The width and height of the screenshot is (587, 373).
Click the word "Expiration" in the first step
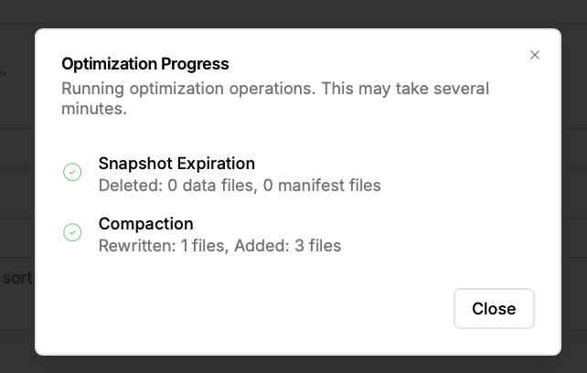coord(213,164)
